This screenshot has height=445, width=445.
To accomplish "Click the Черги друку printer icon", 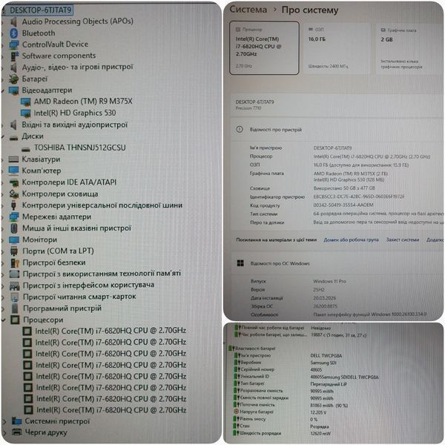I will 17,432.
